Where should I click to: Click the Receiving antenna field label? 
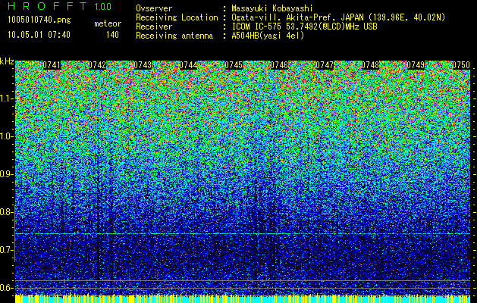pos(174,36)
